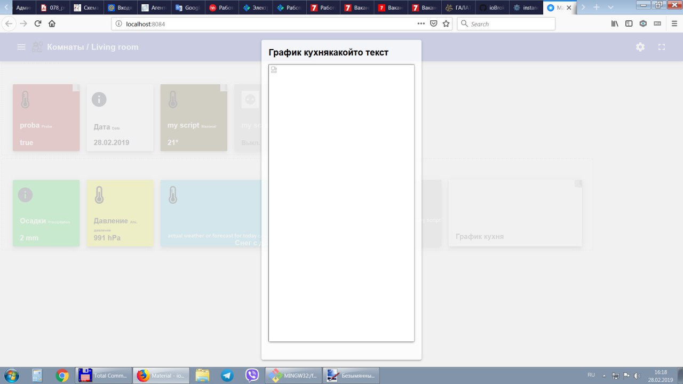Switch to 078_p PDF tab
Image resolution: width=683 pixels, height=384 pixels.
53,7
